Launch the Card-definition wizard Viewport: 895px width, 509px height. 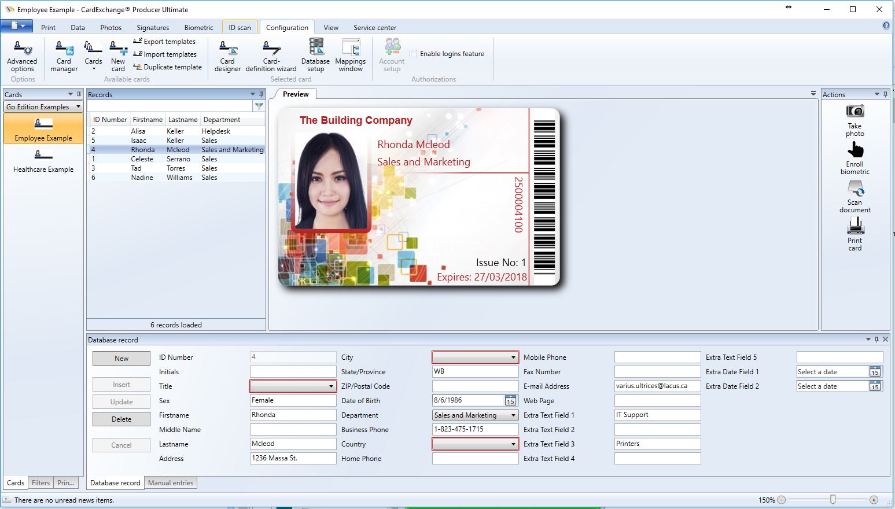pyautogui.click(x=271, y=56)
